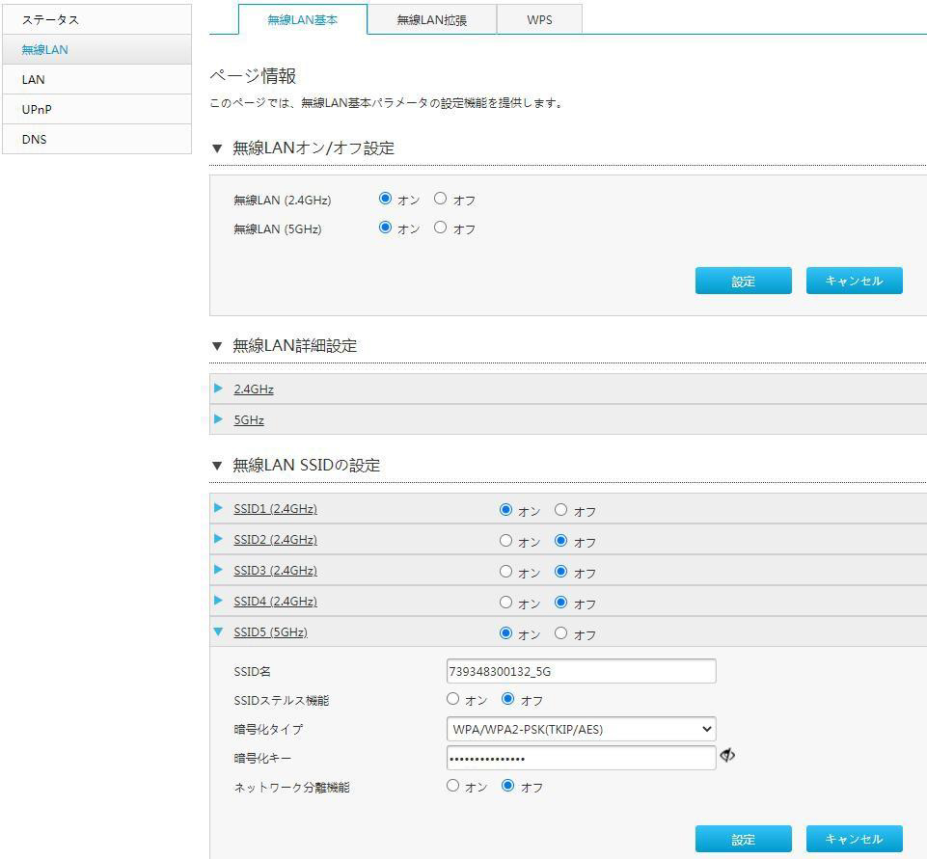Open LAN in the sidebar
Viewport: 927px width, 859px height.
pos(97,79)
